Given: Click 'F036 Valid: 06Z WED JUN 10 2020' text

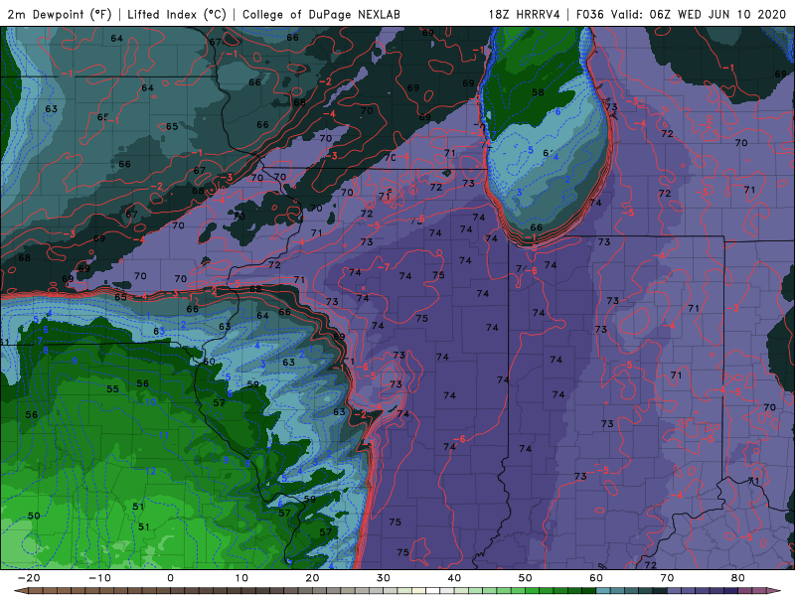Looking at the screenshot, I should pyautogui.click(x=681, y=14).
